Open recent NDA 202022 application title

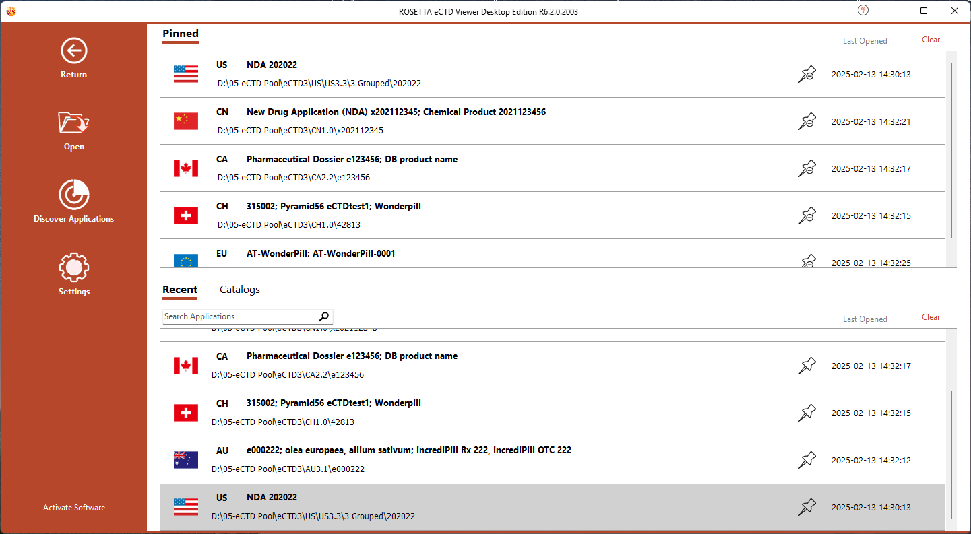272,498
